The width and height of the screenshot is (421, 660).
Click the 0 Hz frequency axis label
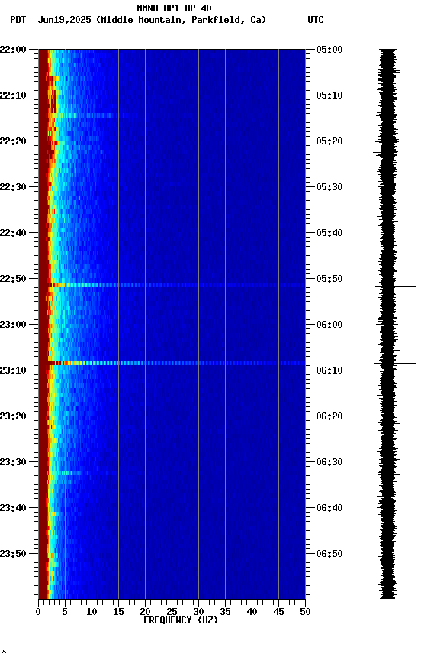tap(38, 612)
